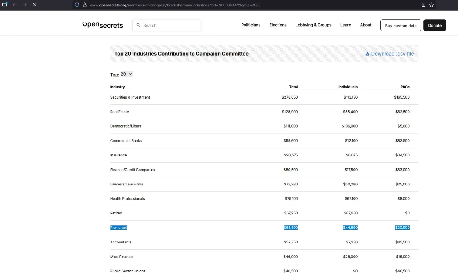Click the section title Top 20 Industries heading

point(181,54)
